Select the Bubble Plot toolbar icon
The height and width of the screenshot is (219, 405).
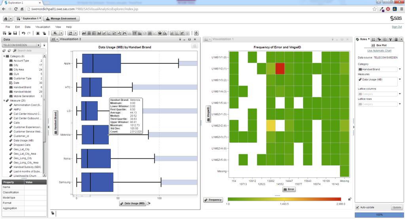114,33
